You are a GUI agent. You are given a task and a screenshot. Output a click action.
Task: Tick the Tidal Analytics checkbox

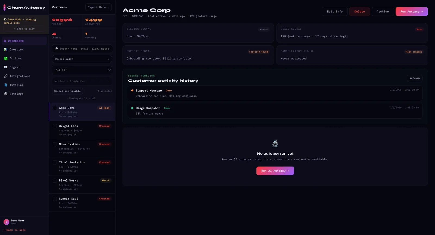pos(55,163)
